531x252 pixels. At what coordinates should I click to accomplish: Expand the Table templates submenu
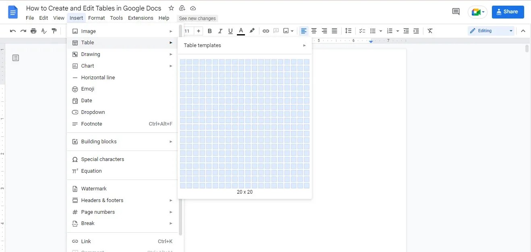tap(245, 45)
